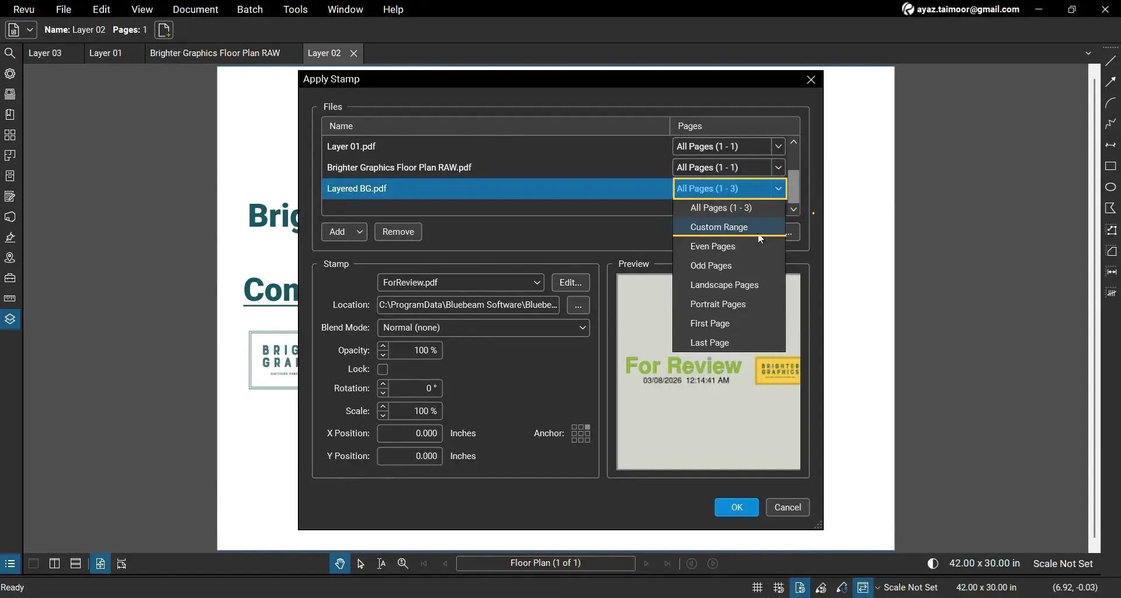Image resolution: width=1121 pixels, height=598 pixels.
Task: Switch to single page view
Action: coord(33,564)
